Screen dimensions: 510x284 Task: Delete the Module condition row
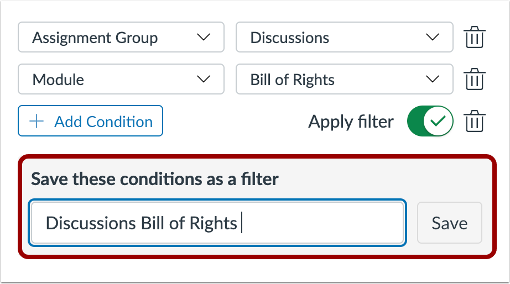pyautogui.click(x=475, y=80)
